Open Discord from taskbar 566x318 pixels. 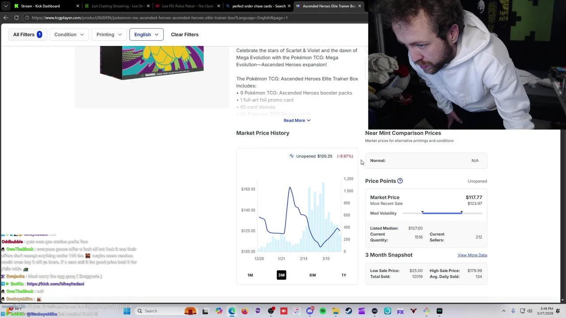pyautogui.click(x=310, y=311)
